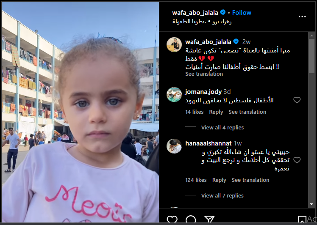317x225 pixels.
Task: Like hanaaalshannat's comment with heart
Action: coord(297,160)
